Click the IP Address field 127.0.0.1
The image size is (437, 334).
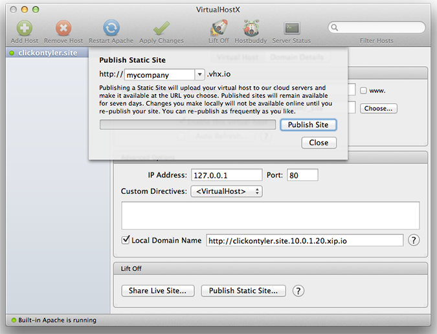click(x=227, y=175)
